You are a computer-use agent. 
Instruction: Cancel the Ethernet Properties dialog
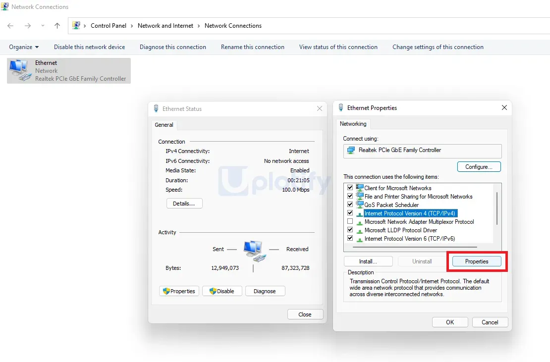click(490, 322)
